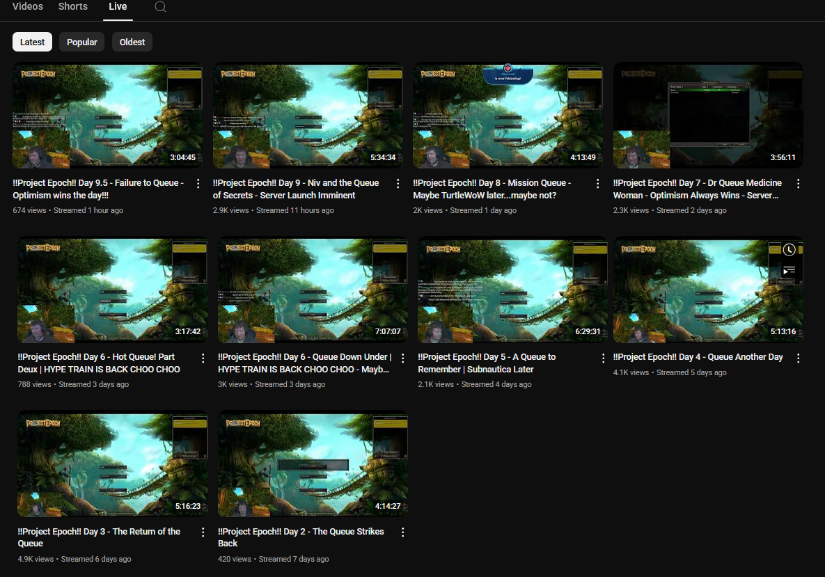Click '420 views · Streamed 7 days ago' text
The height and width of the screenshot is (577, 825).
274,559
